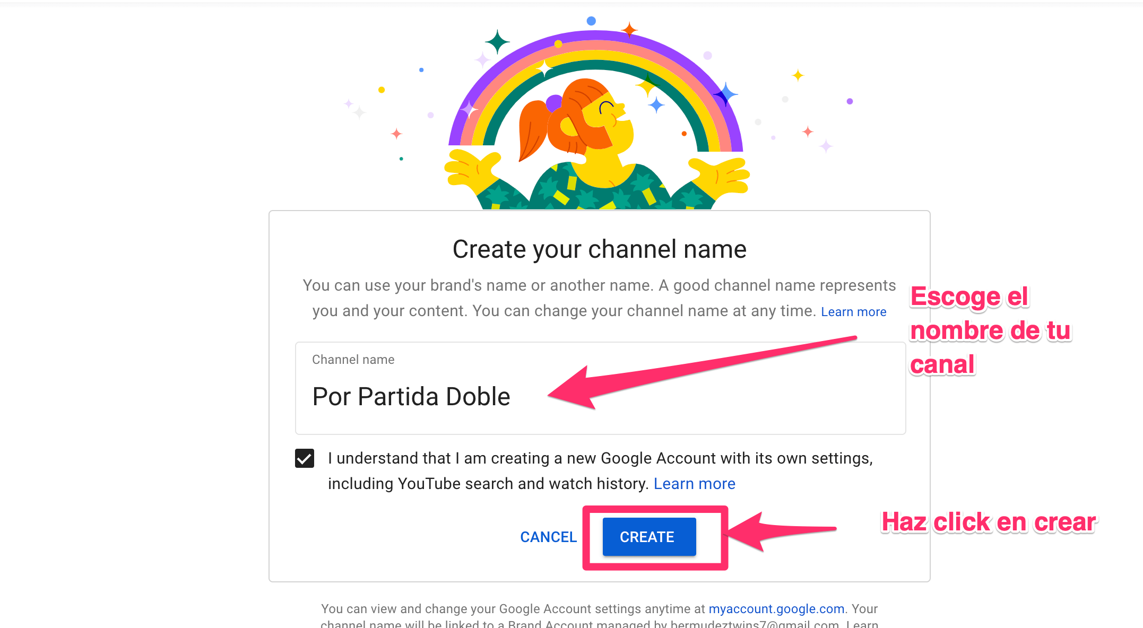Open Learn more link about channel names
This screenshot has width=1143, height=628.
click(x=853, y=312)
